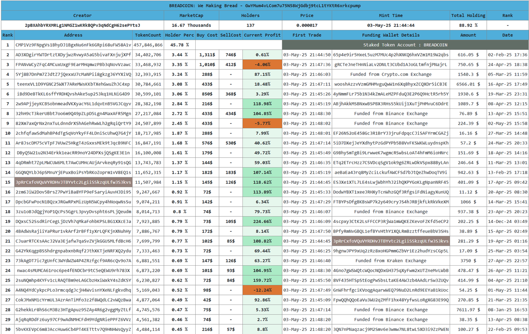Click the 113.89% profit cell
The image size is (529, 334).
[262, 192]
